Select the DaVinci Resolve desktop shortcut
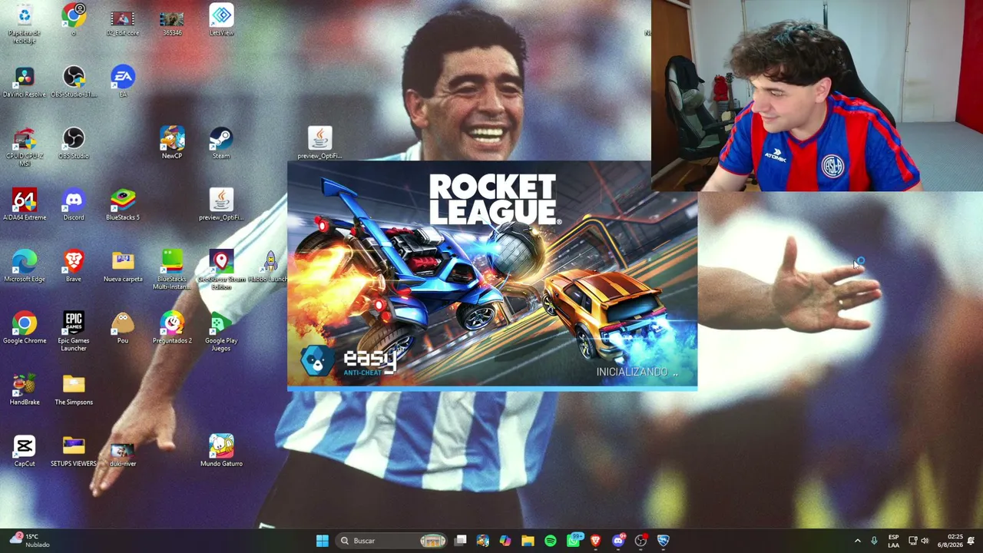This screenshot has height=553, width=983. pyautogui.click(x=25, y=82)
